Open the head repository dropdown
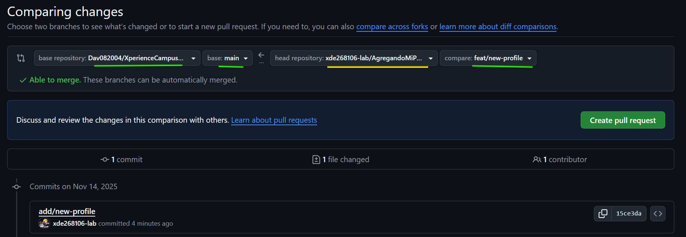This screenshot has height=237, width=686. coord(354,58)
